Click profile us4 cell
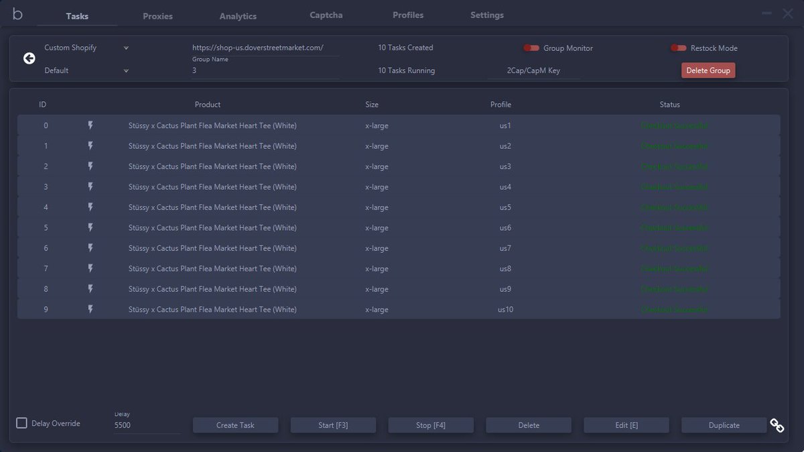804x452 pixels. point(505,186)
